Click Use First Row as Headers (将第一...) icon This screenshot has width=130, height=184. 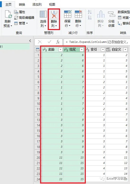[120, 17]
